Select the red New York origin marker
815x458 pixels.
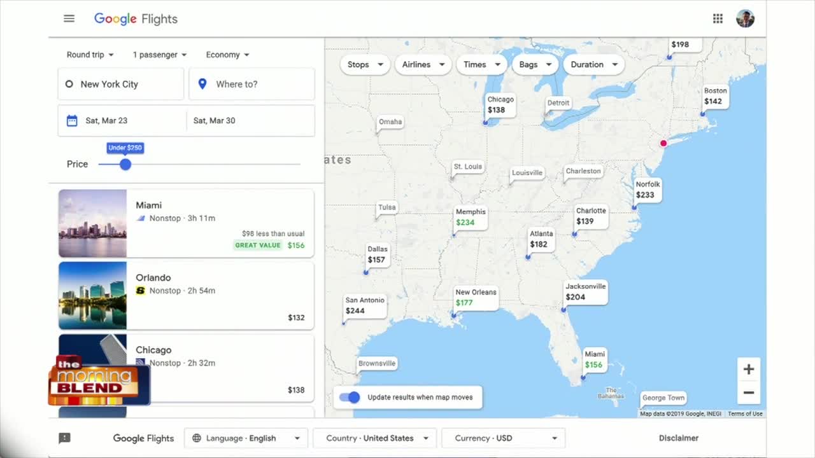coord(663,143)
